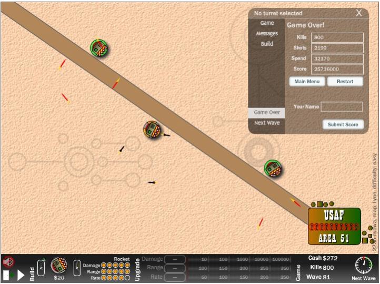The image size is (380, 284).
Task: Focus the Your Name input field
Action: (x=342, y=107)
